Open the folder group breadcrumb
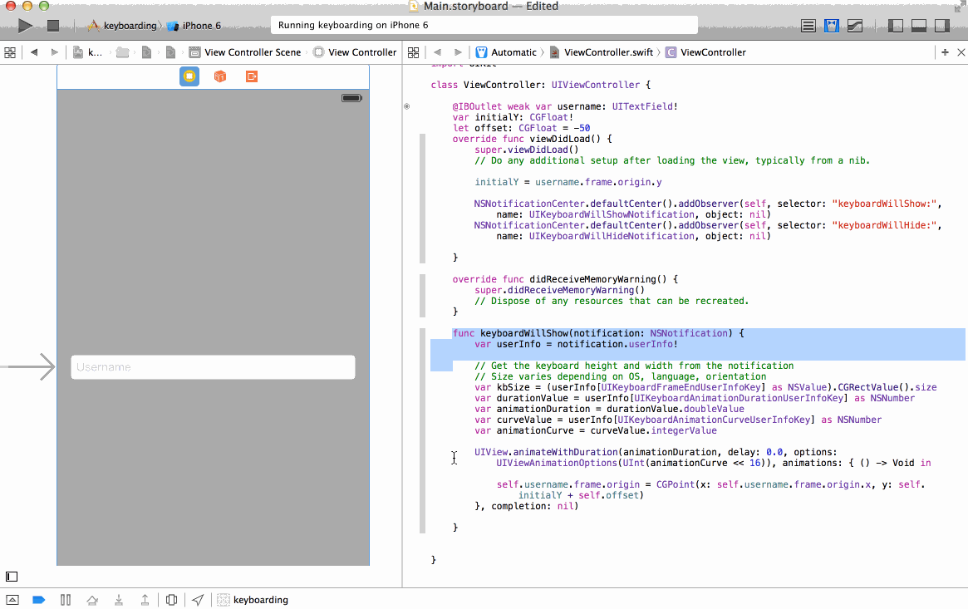This screenshot has height=609, width=968. pos(123,52)
